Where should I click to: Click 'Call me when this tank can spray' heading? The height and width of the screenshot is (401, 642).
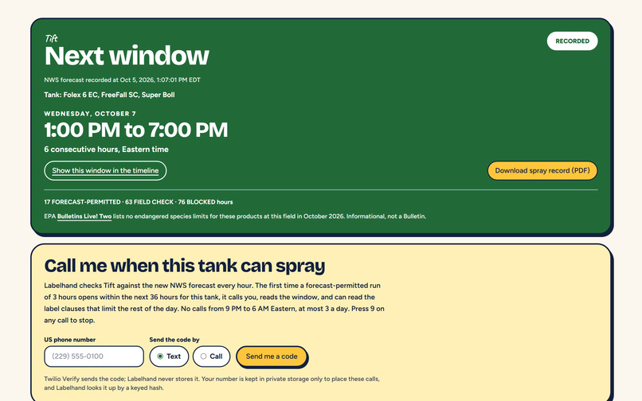coord(185,266)
